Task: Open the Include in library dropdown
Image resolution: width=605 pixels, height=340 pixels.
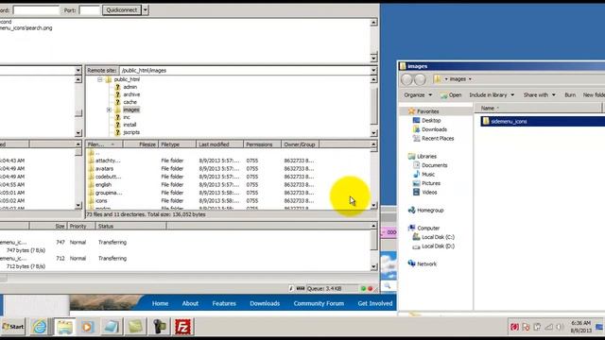Action: [492, 94]
